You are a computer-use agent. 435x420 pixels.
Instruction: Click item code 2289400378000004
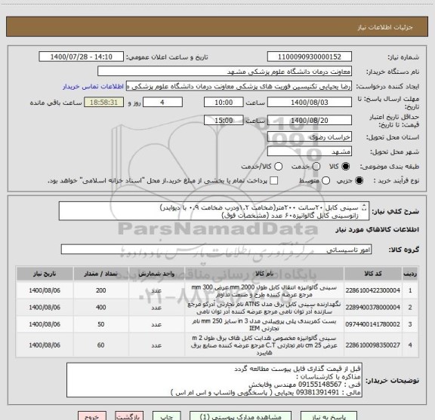click(x=373, y=308)
